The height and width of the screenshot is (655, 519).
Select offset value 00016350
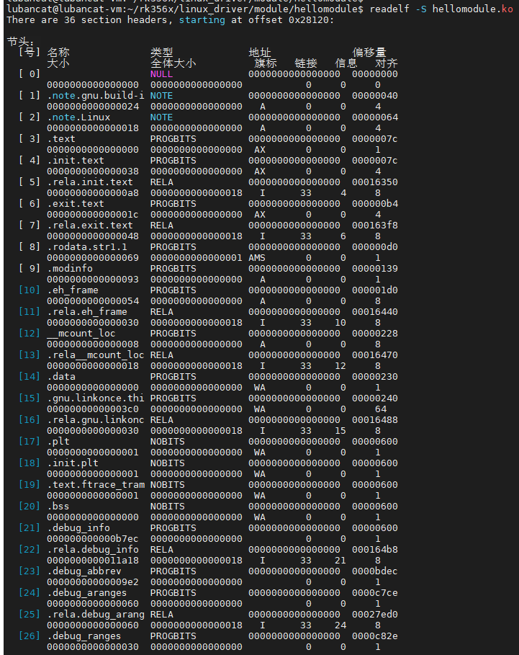[x=374, y=182]
